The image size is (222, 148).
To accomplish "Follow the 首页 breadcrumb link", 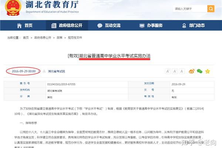I will [x=26, y=38].
